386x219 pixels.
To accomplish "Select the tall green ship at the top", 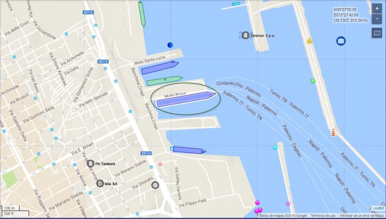I will coord(142,14).
